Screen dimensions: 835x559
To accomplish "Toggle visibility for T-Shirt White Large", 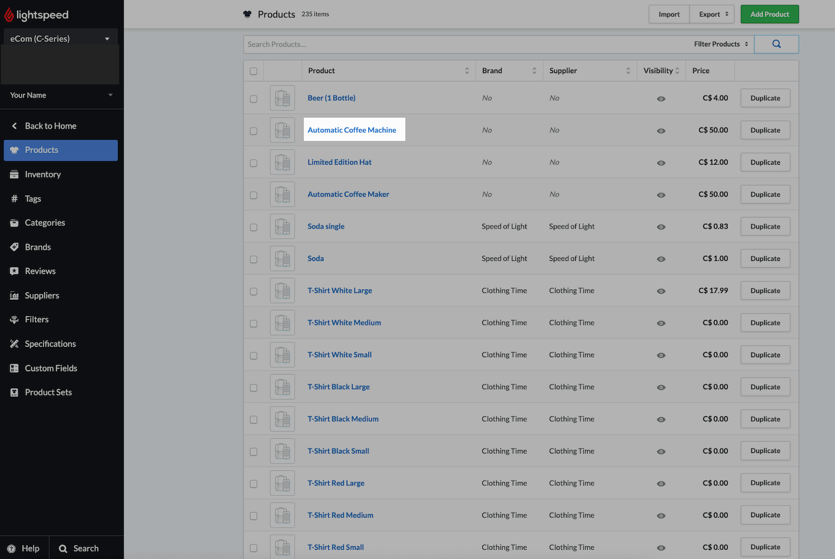I will 661,291.
